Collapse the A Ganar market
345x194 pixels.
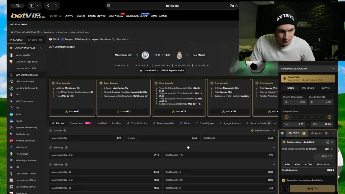tap(274, 131)
